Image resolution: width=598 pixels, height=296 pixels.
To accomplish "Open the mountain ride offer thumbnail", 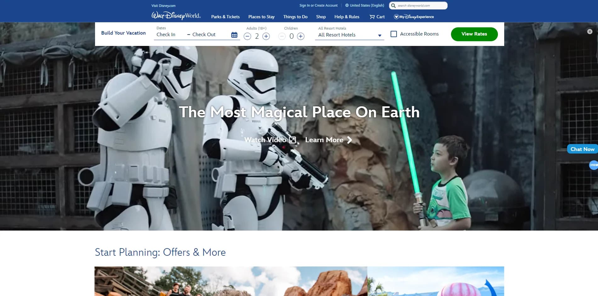I will tap(231, 281).
